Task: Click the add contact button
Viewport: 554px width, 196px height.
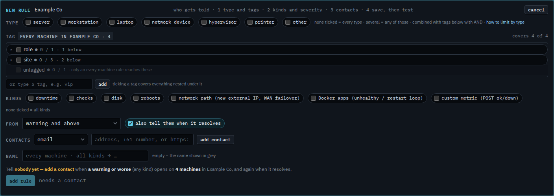Action: pyautogui.click(x=215, y=140)
